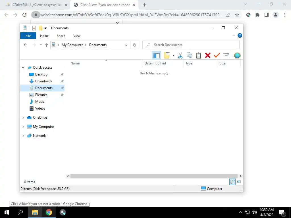Image resolution: width=291 pixels, height=218 pixels.
Task: Click the teal shell icon in toolbar
Action: click(x=237, y=55)
